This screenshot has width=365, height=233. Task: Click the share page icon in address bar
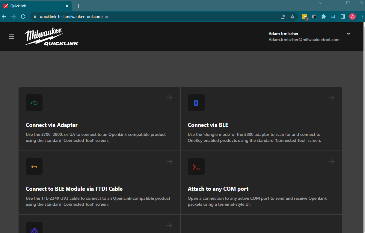(283, 16)
